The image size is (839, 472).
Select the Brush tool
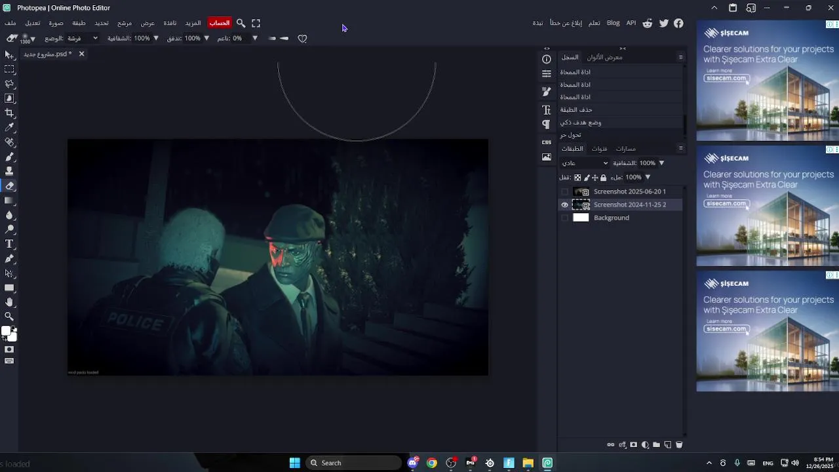click(9, 157)
